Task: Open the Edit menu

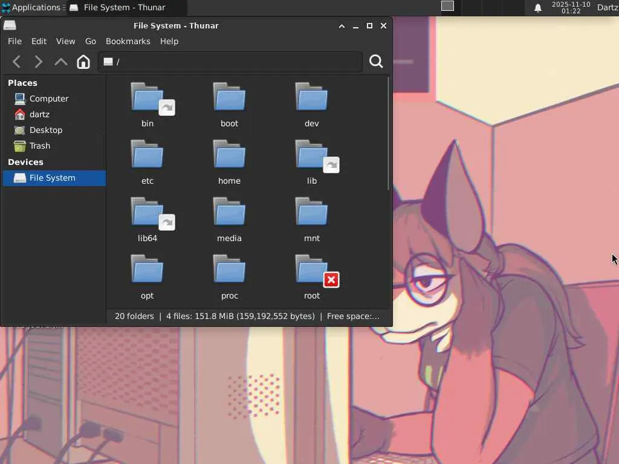Action: pyautogui.click(x=39, y=42)
